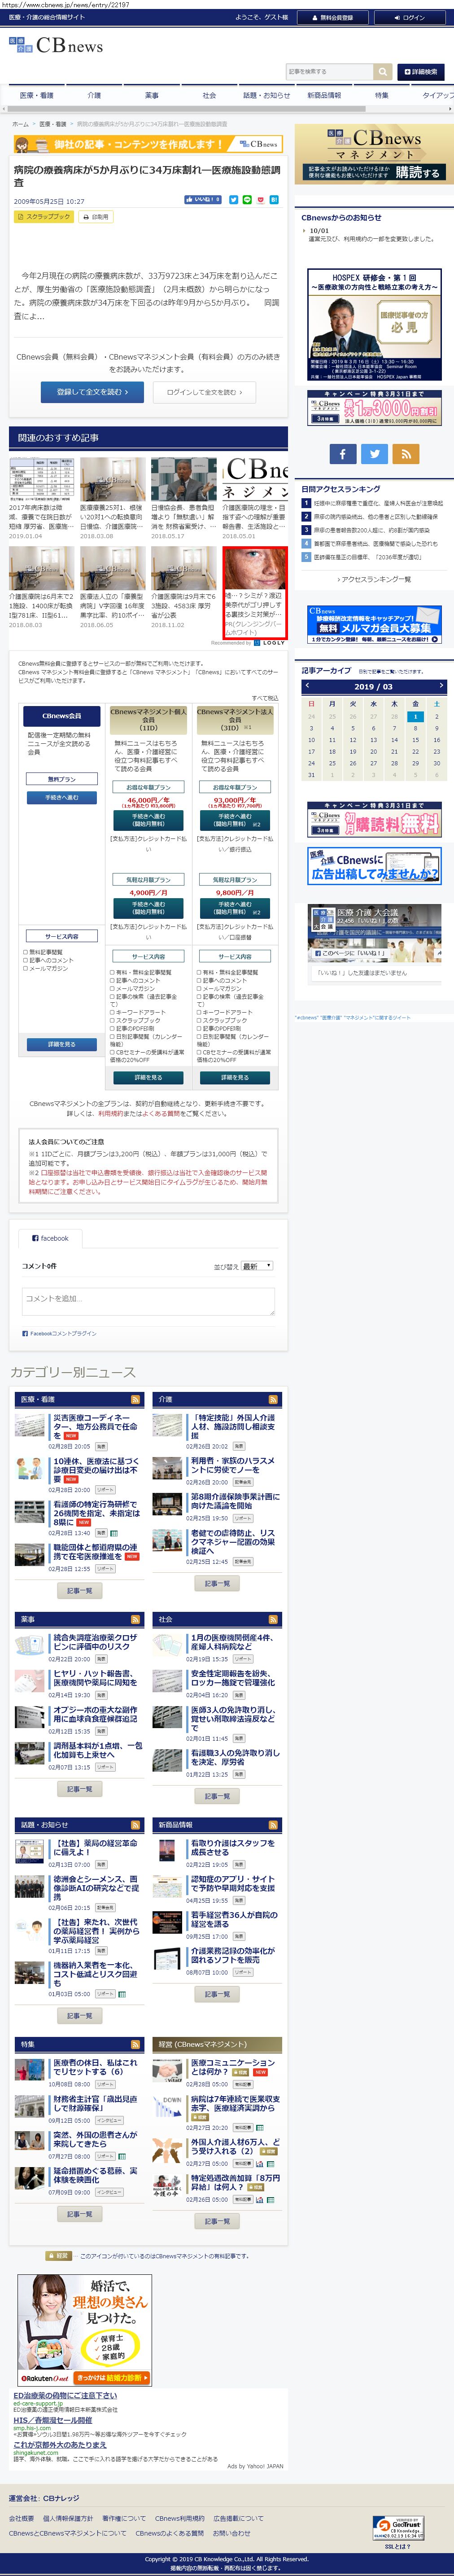Click 御社の記事・コンテンツを作成します yellow banner
454x2576 pixels.
(x=147, y=144)
